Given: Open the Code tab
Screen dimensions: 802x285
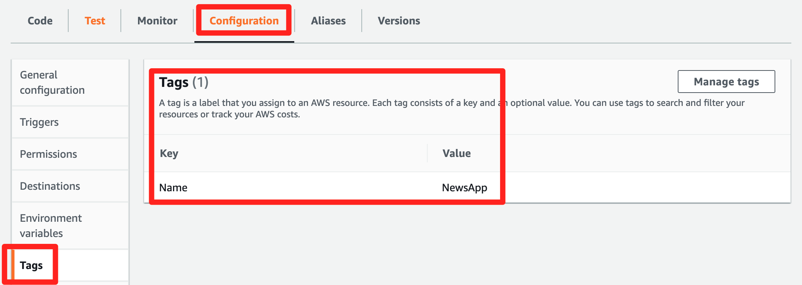Looking at the screenshot, I should click(x=40, y=21).
